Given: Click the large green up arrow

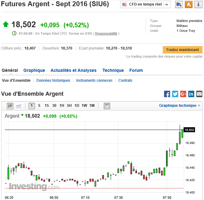Looking at the screenshot, I should [x=6, y=24].
